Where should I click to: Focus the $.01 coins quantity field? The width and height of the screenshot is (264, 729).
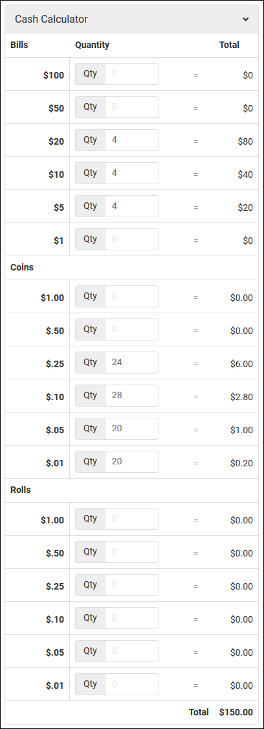[x=132, y=461]
